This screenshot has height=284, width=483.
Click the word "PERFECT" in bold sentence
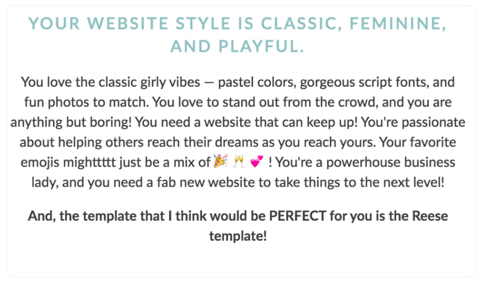[x=298, y=216]
